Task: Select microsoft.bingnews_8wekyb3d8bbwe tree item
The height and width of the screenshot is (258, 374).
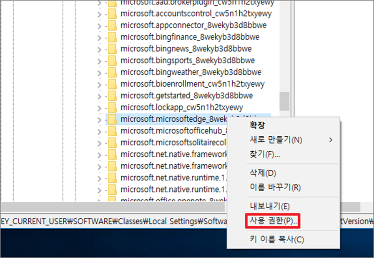Action: click(x=186, y=49)
